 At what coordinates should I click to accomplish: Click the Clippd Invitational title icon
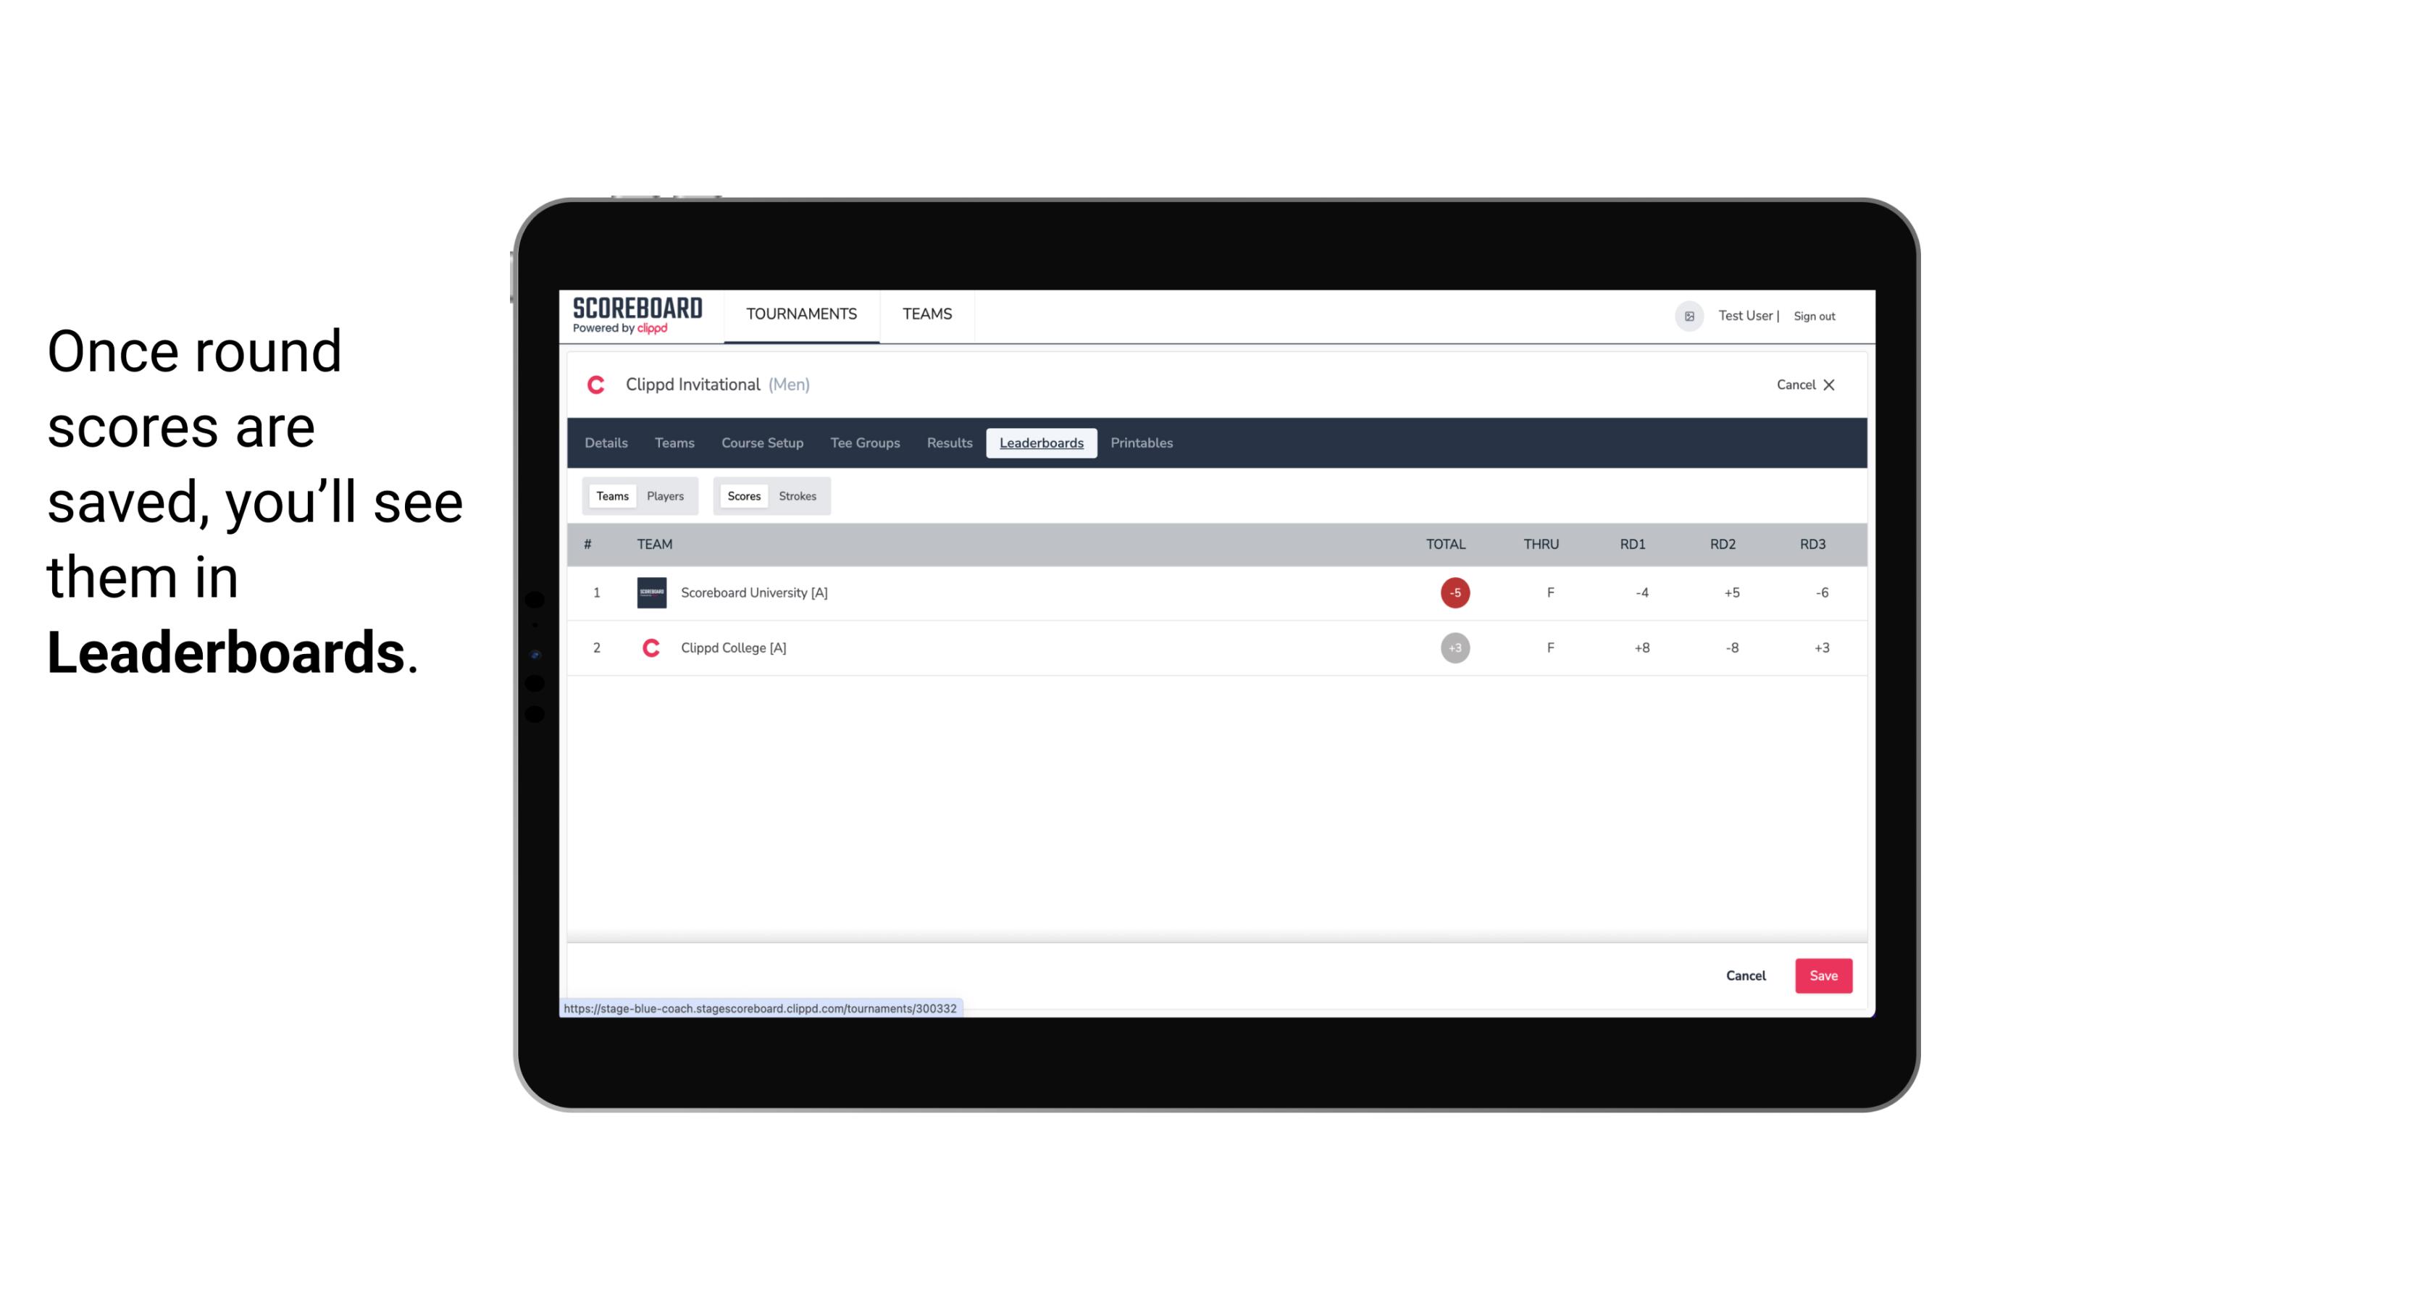click(596, 385)
